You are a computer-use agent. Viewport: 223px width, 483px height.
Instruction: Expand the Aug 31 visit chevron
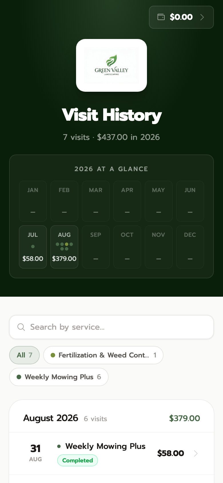[x=196, y=453]
